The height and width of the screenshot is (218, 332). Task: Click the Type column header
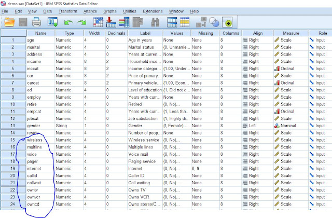pos(69,33)
